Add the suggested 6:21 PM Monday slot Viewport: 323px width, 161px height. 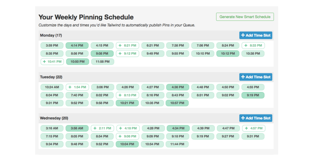pos(128,46)
